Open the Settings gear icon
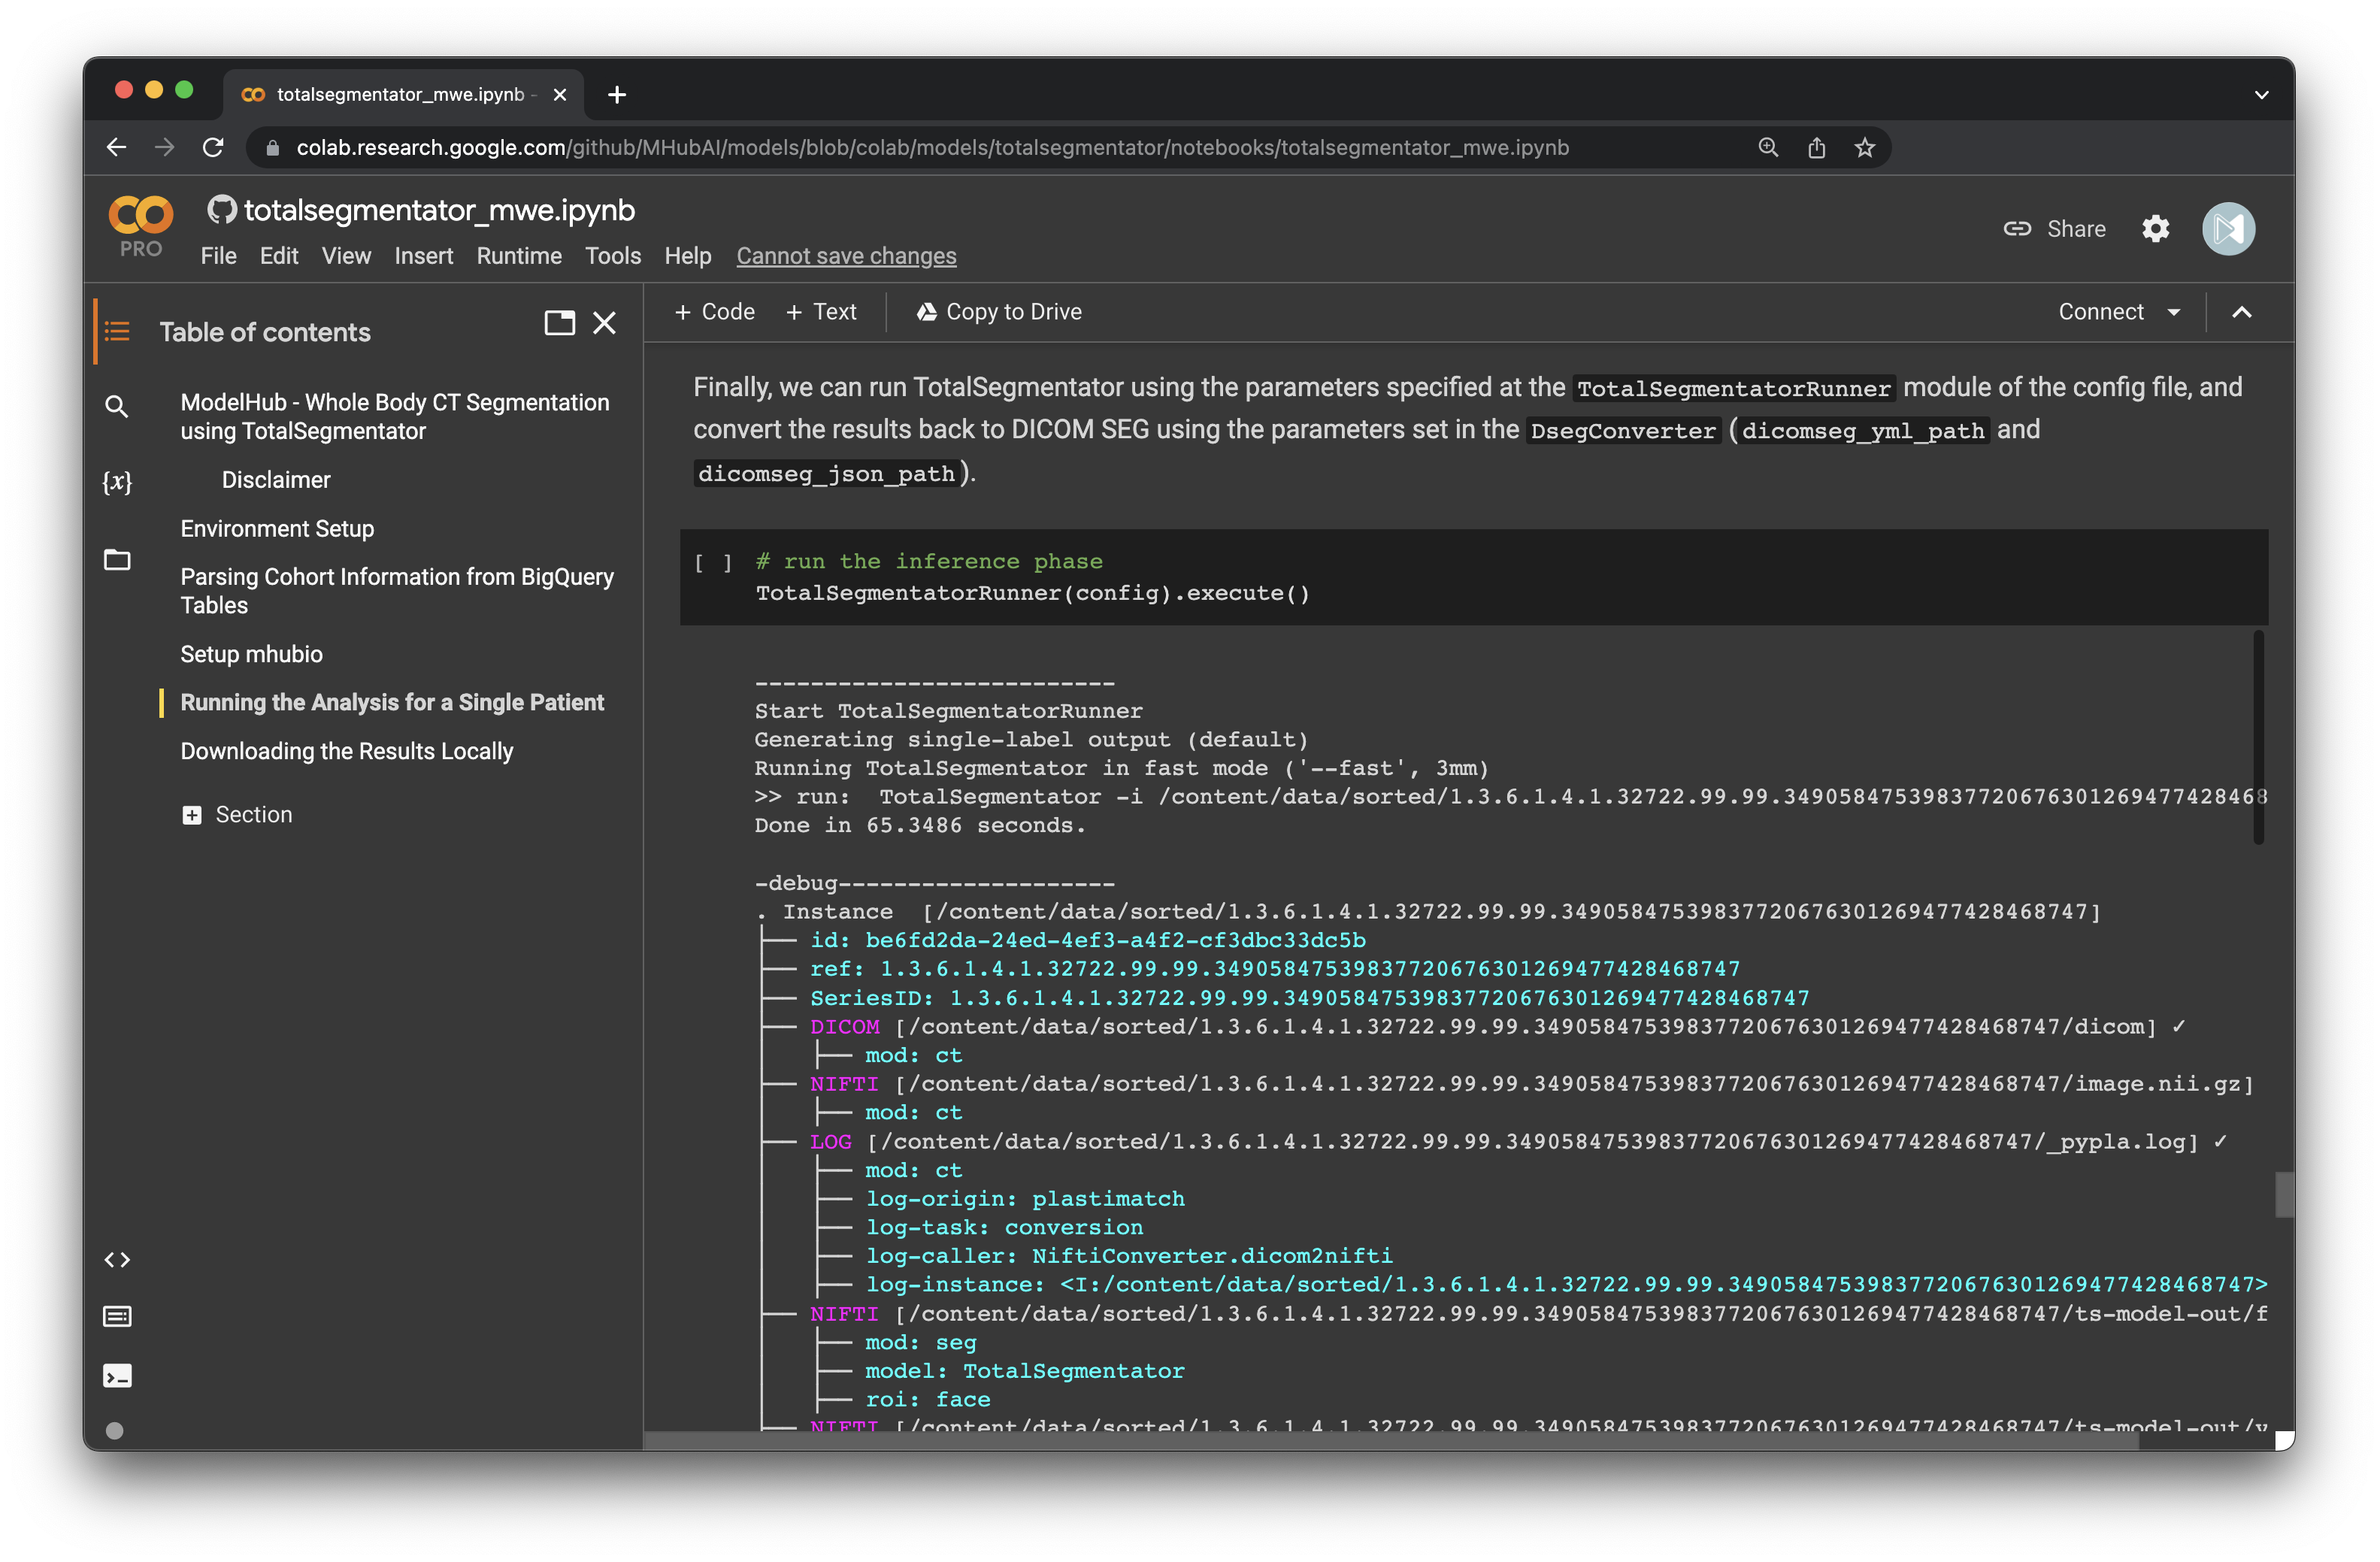This screenshot has height=1562, width=2380. tap(2155, 229)
